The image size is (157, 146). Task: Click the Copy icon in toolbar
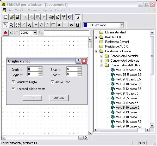click(32, 17)
